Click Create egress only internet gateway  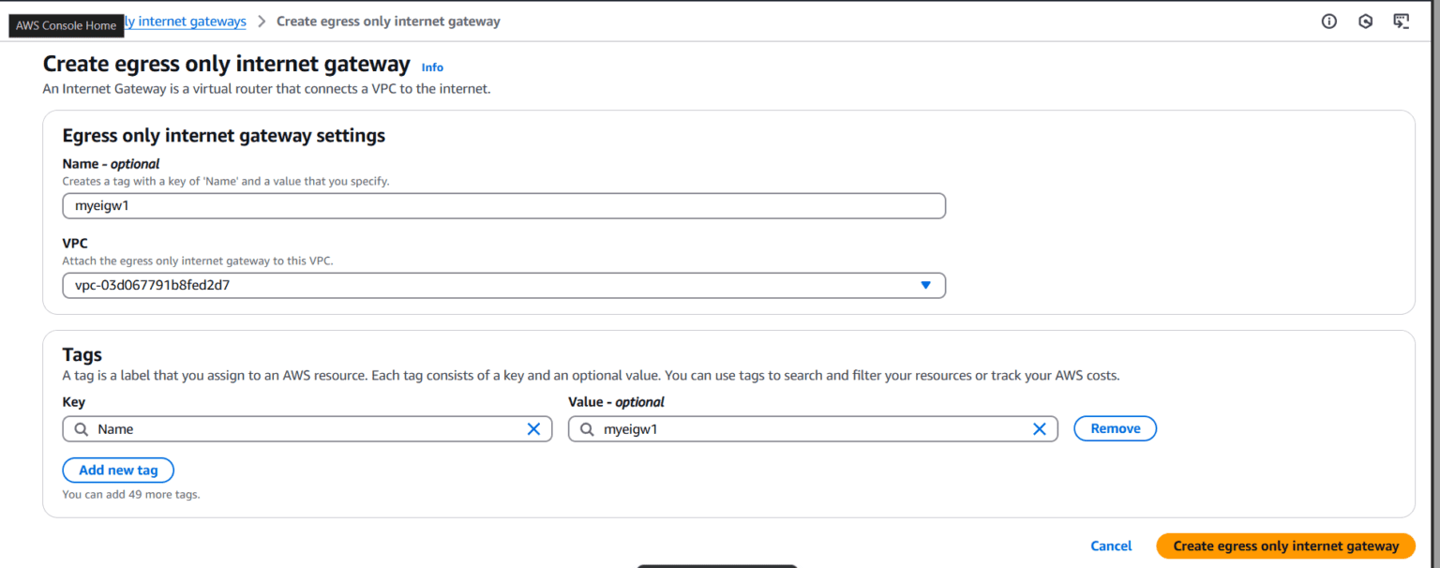[x=1285, y=546]
